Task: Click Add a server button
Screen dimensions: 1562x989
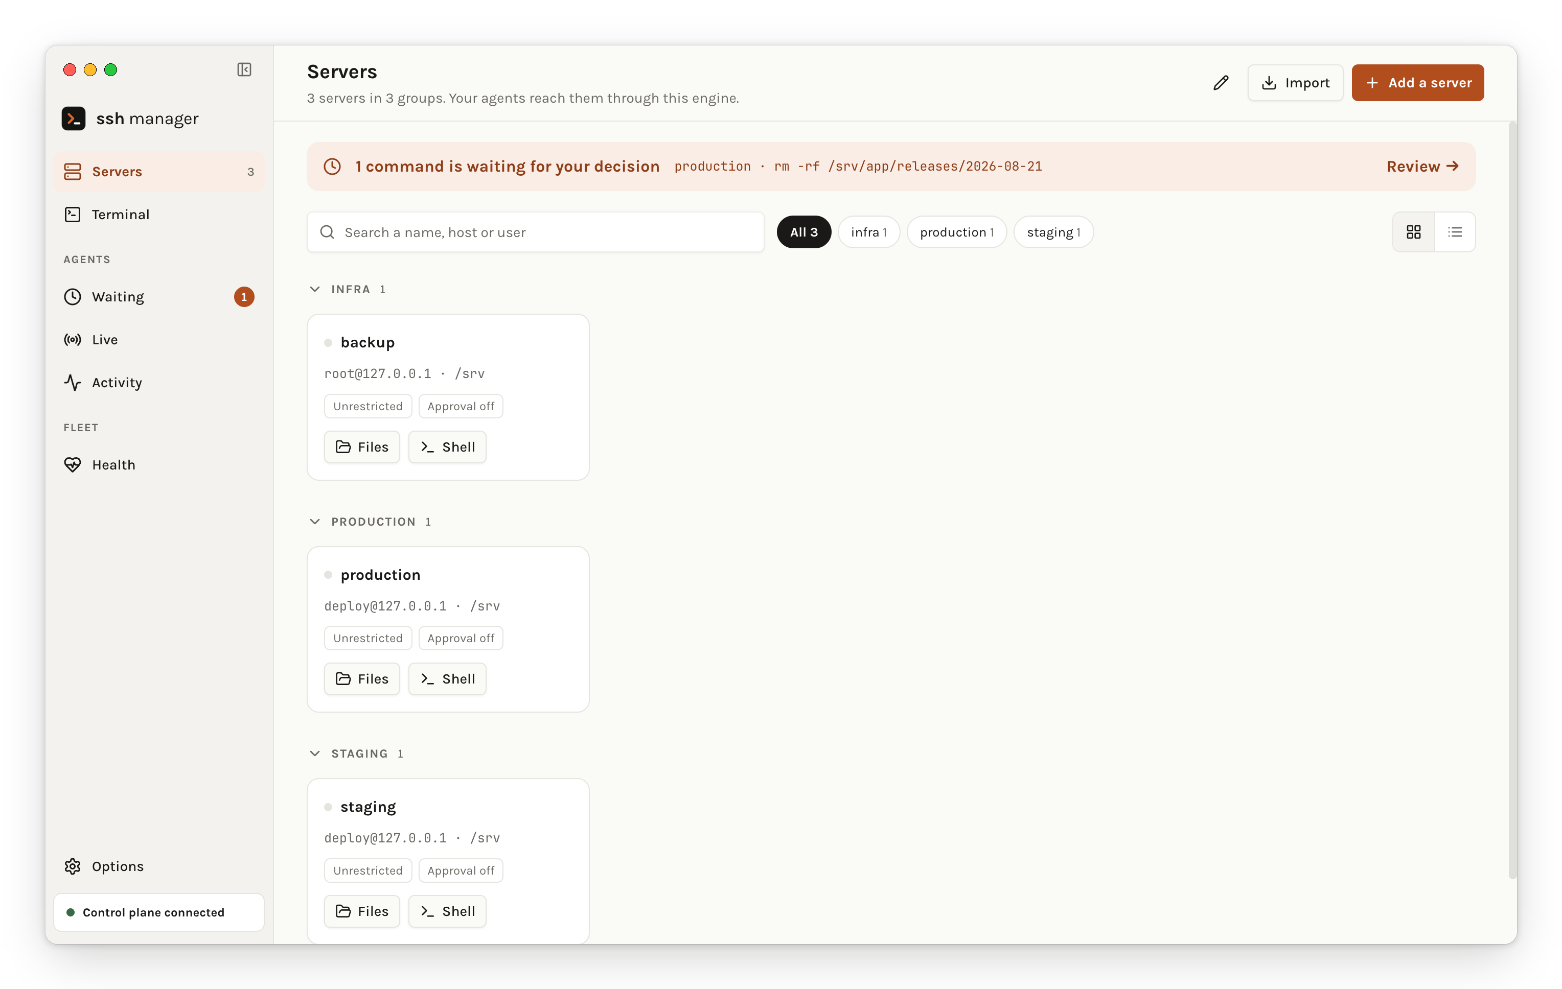Action: coord(1417,82)
